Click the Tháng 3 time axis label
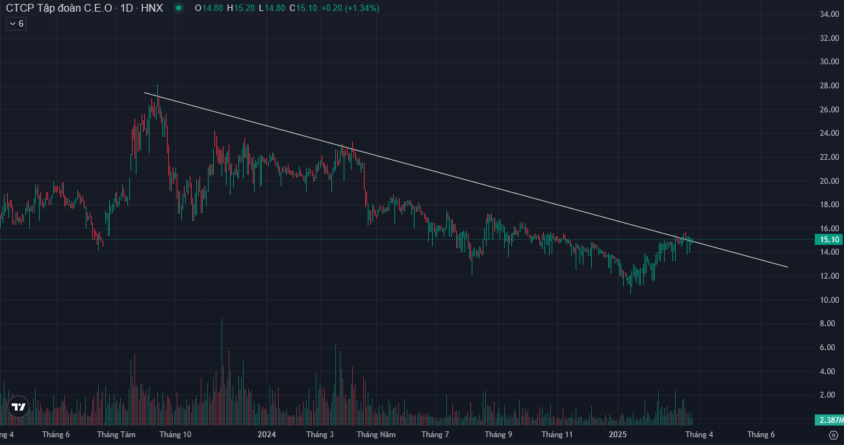Viewport: 844px width, 445px height. click(320, 435)
